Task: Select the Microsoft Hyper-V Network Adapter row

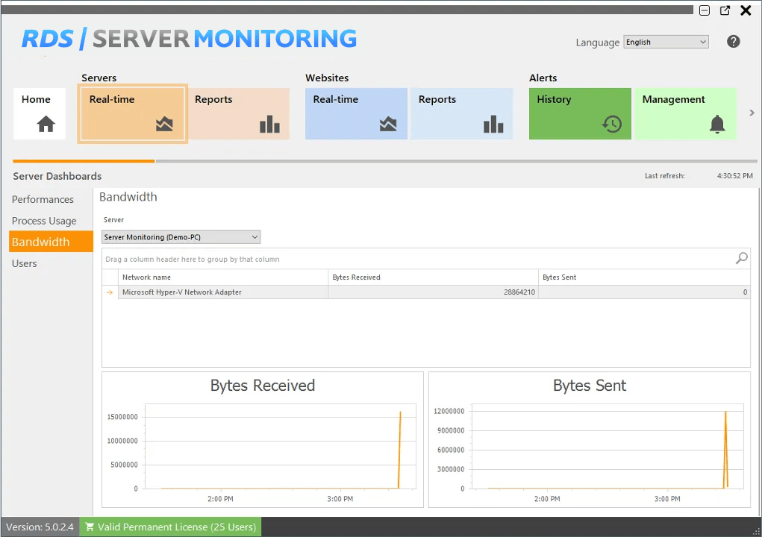Action: click(224, 292)
